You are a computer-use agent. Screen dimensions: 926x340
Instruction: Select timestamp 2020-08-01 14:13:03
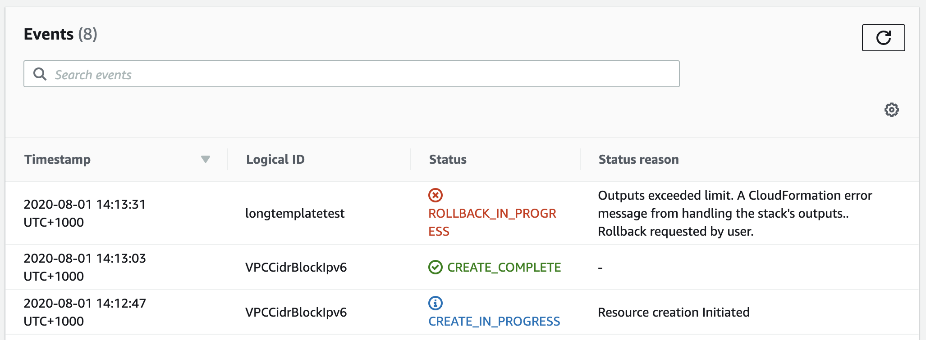click(85, 267)
